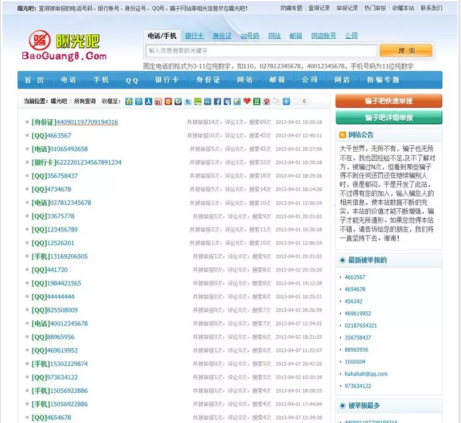Share to Renren via blue 人 icon

click(x=149, y=101)
